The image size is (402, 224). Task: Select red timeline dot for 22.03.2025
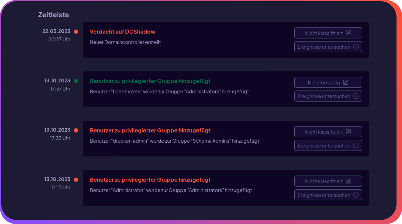pyautogui.click(x=76, y=31)
